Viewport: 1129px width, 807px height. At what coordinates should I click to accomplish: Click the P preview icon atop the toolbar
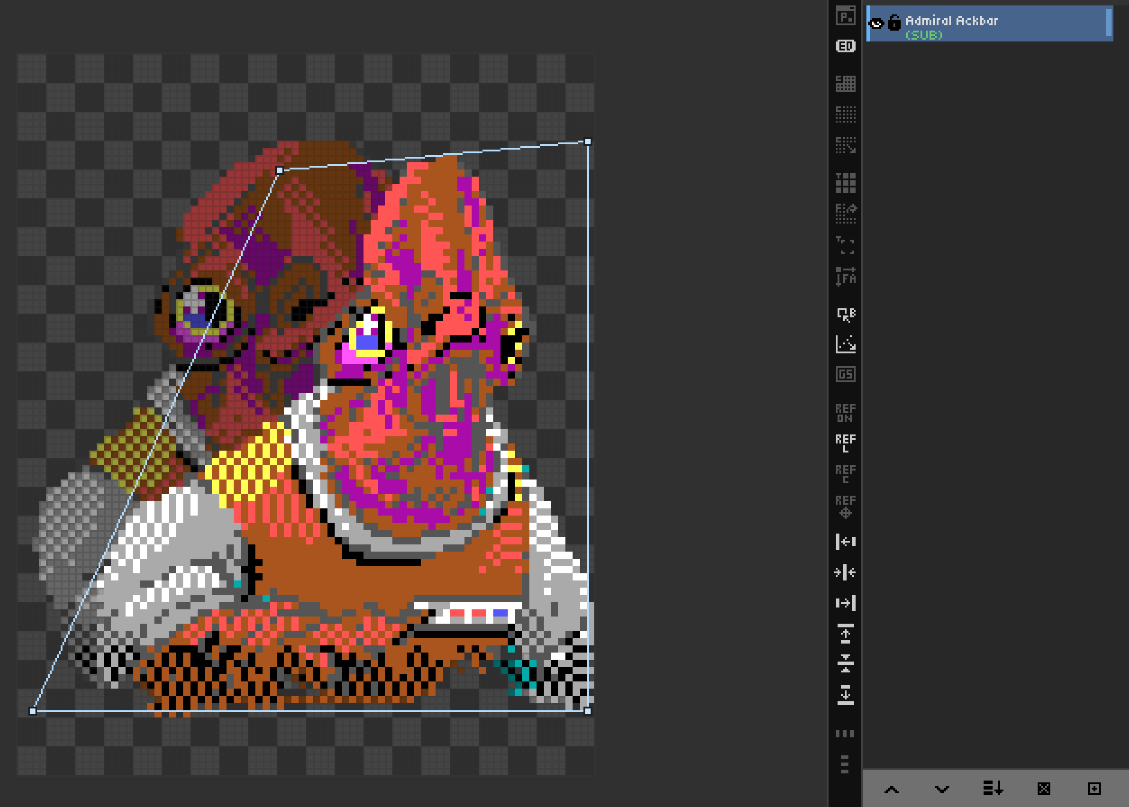click(x=845, y=16)
